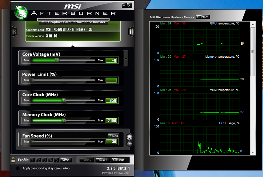Open Kombustor with the K side button
Image resolution: width=263 pixels, height=177 pixels.
(15, 32)
